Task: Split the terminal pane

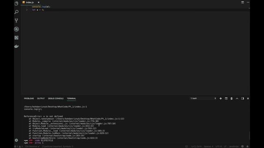Action: pos(226,99)
